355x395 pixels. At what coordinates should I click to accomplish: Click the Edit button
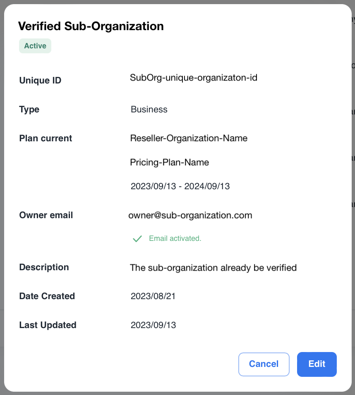317,364
